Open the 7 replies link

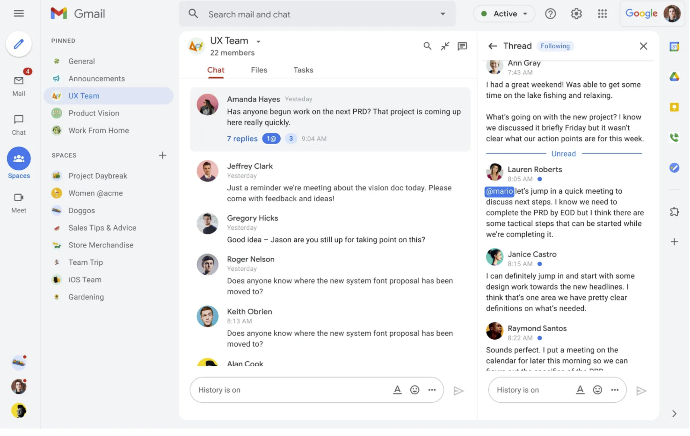[x=242, y=138]
